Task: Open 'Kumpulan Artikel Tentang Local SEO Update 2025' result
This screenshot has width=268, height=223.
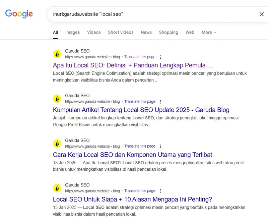Action: (x=141, y=110)
